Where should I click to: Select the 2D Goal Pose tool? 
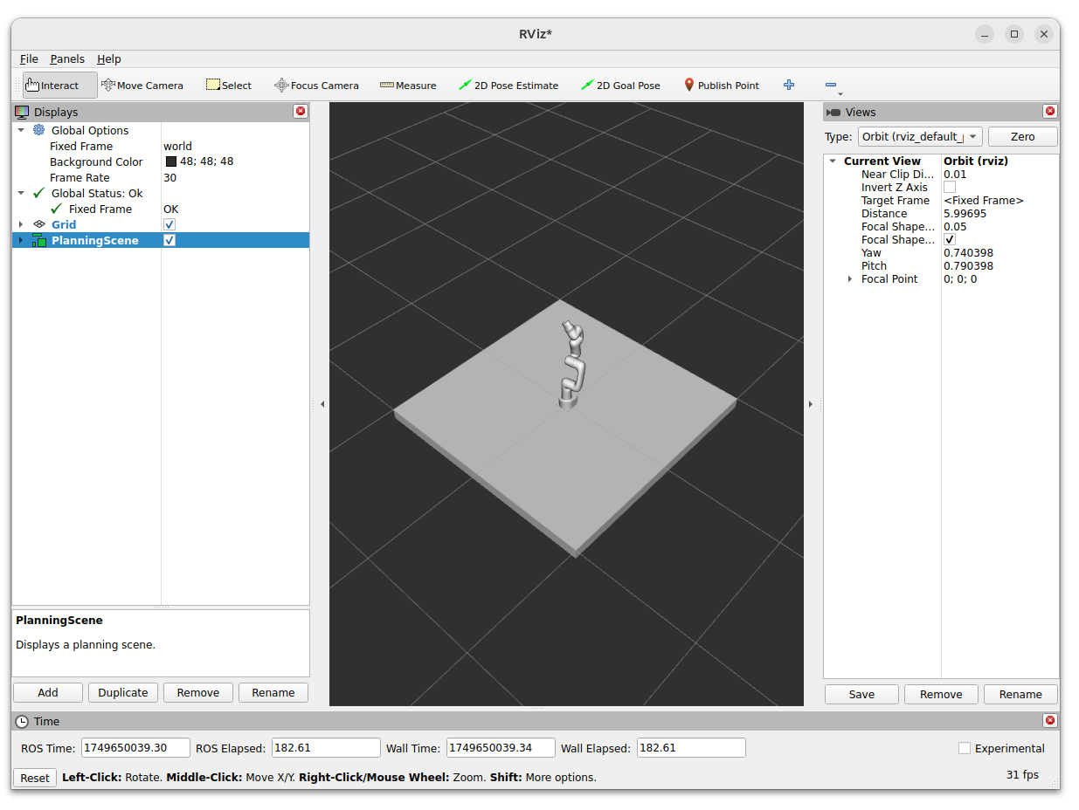[620, 86]
